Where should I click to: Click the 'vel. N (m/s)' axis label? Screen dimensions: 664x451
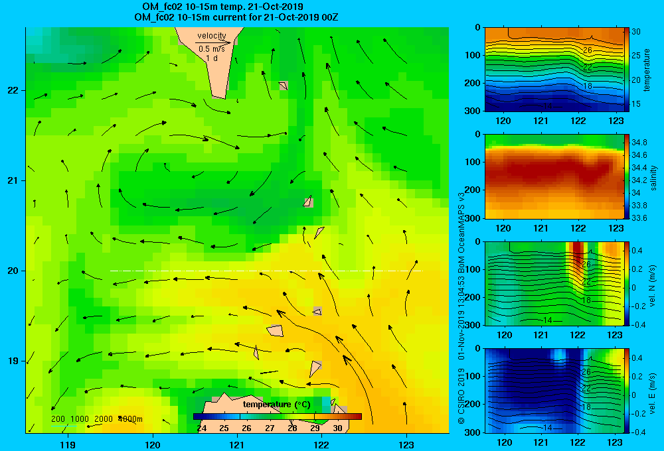tap(653, 286)
